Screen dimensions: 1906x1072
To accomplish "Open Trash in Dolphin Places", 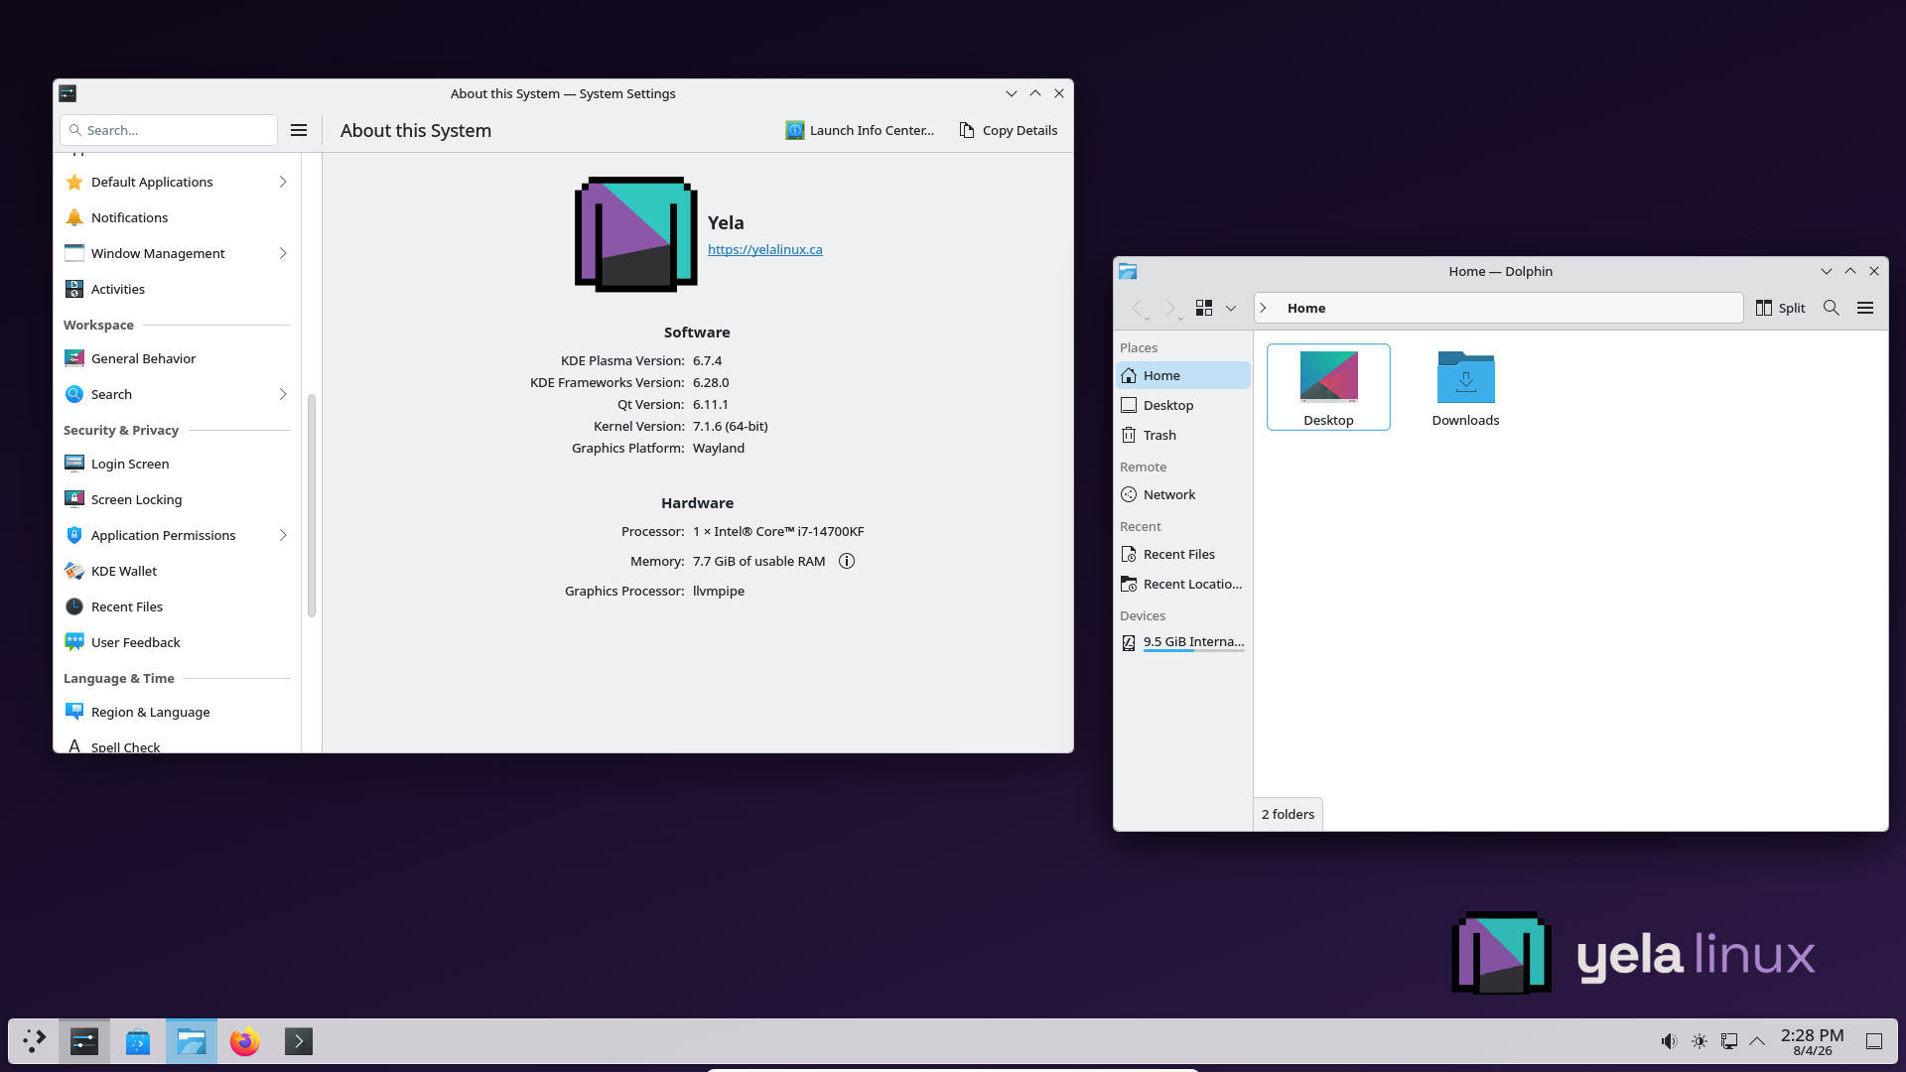I will coord(1183,435).
